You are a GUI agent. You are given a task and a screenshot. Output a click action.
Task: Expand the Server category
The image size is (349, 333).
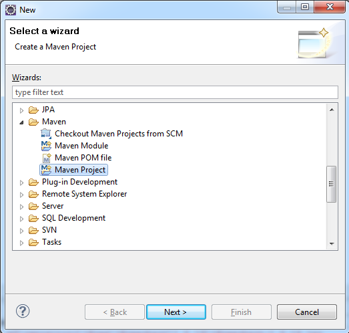(x=21, y=207)
